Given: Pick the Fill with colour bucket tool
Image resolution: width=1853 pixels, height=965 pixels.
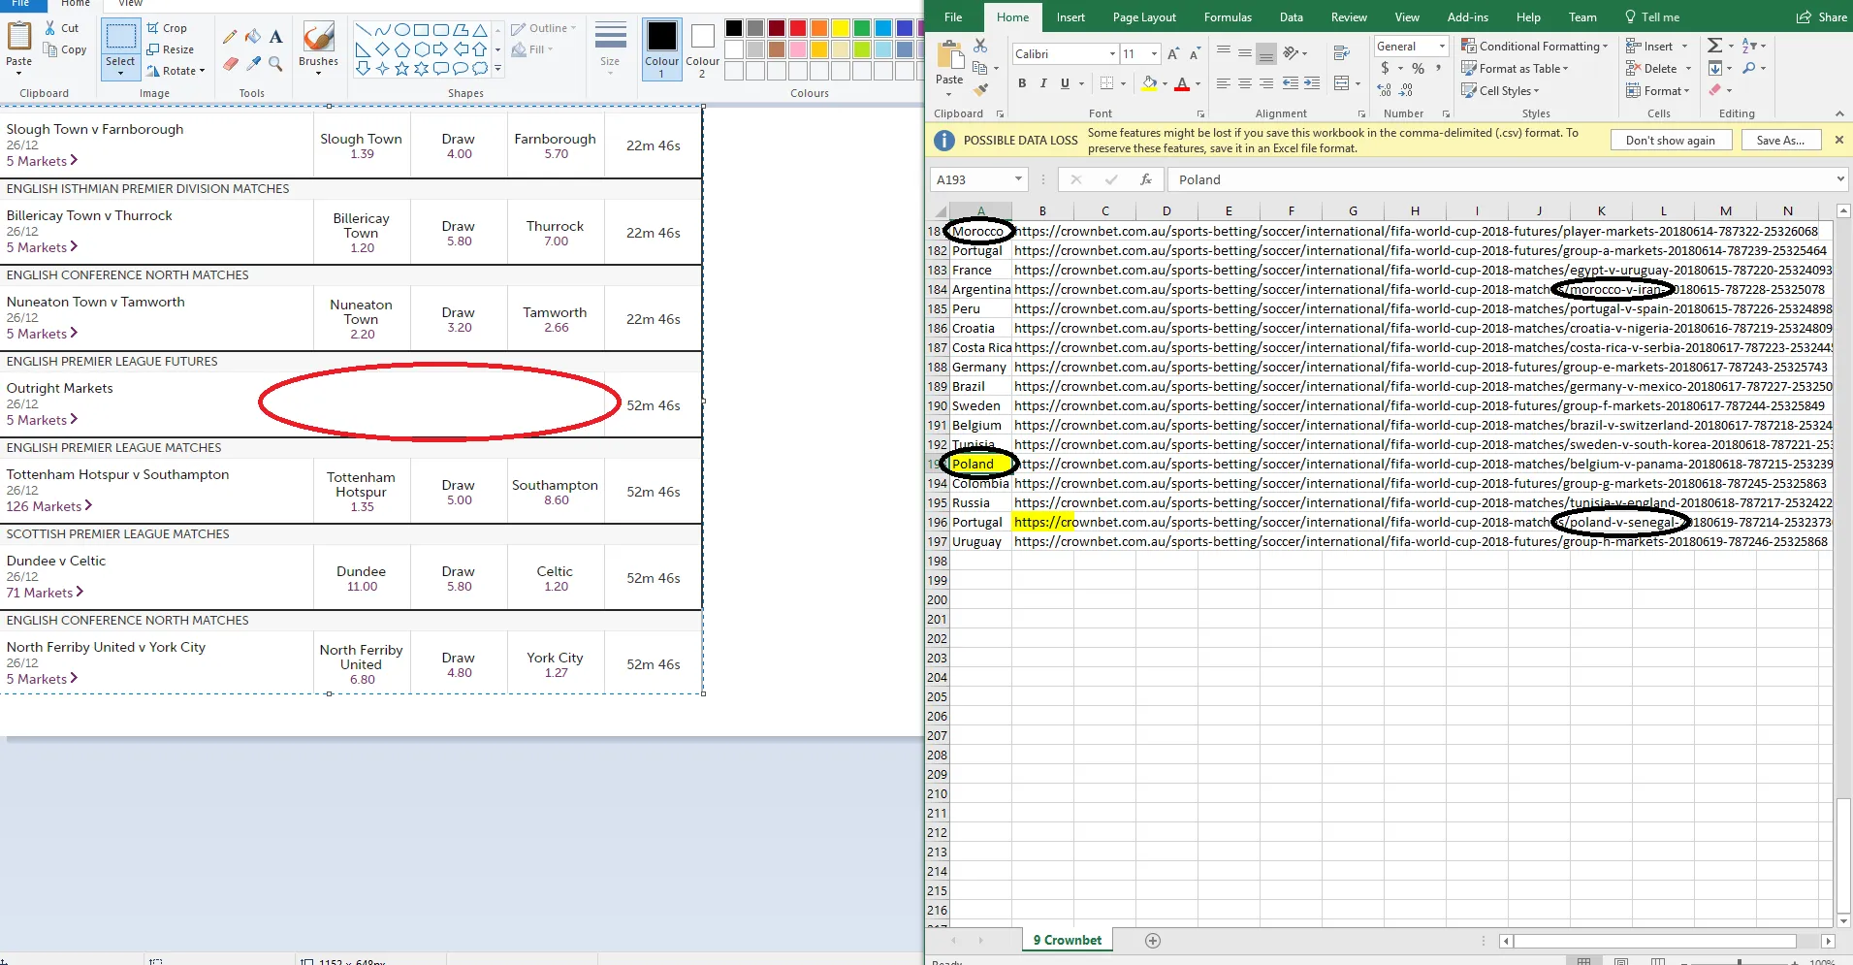Looking at the screenshot, I should pyautogui.click(x=253, y=37).
